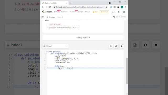This screenshot has width=168, height=95.
Task: Click the page vertical scrollbar thumb
Action: pos(127,71)
